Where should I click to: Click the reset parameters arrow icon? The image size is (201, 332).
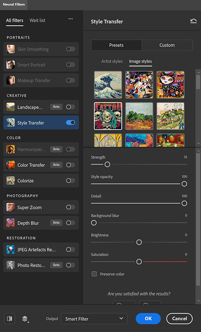(x=193, y=21)
